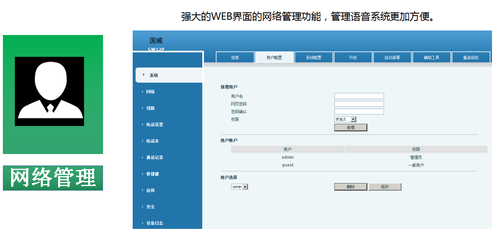Expand the 网络 sidebar menu
This screenshot has height=233, width=499.
[x=150, y=92]
